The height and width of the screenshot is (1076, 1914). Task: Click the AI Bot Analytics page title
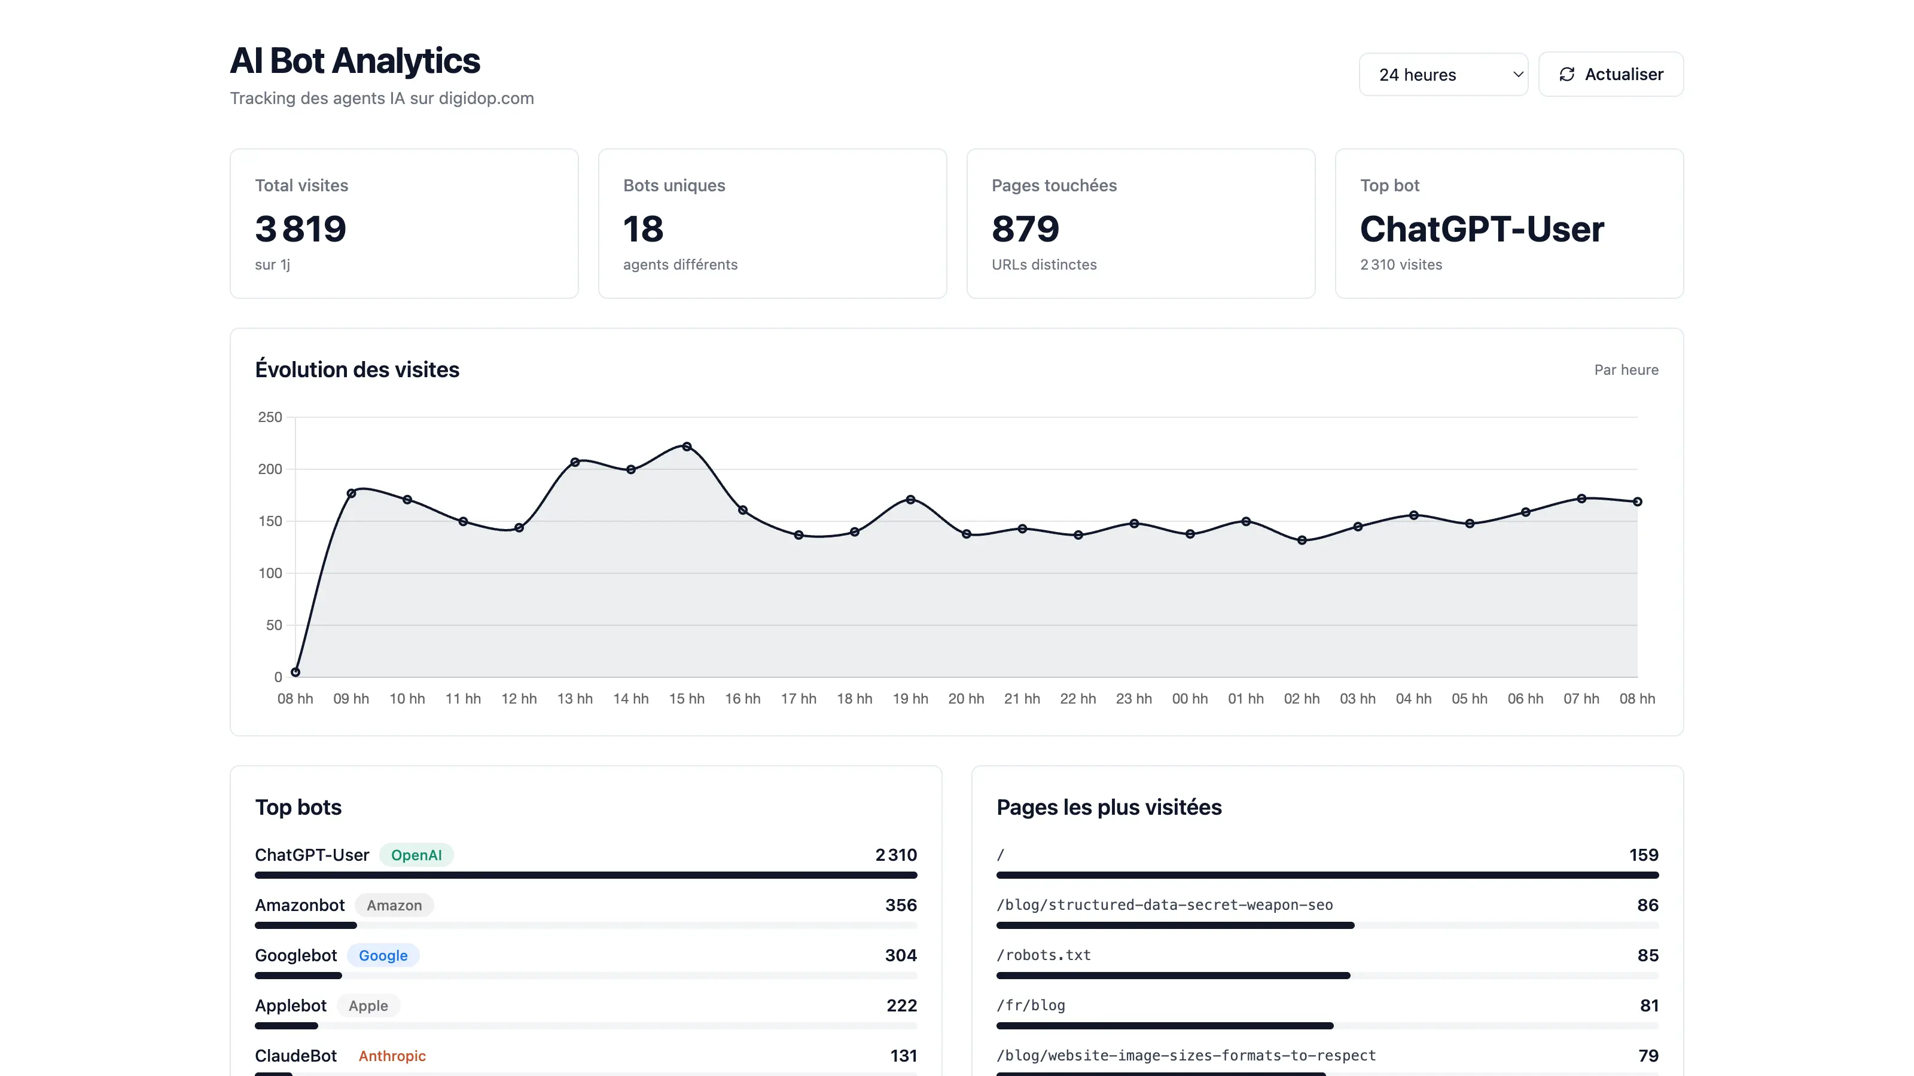355,61
